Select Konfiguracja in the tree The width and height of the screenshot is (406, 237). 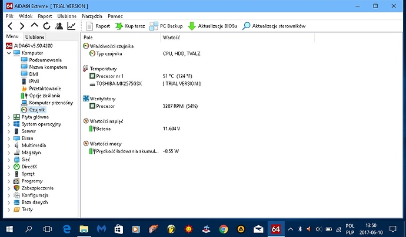(x=35, y=195)
